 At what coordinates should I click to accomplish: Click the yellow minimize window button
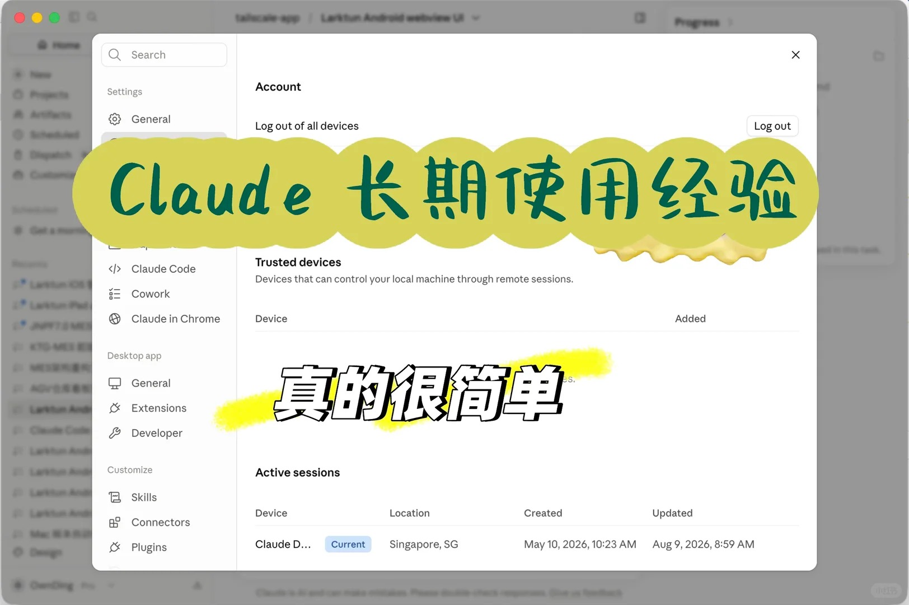[37, 17]
